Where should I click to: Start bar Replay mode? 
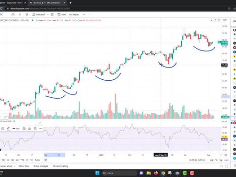(x=74, y=15)
